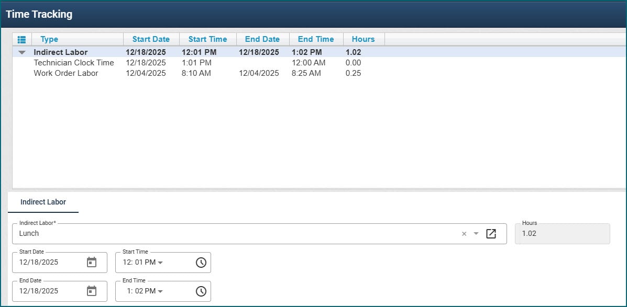Click the Start Time clock icon

(201, 263)
